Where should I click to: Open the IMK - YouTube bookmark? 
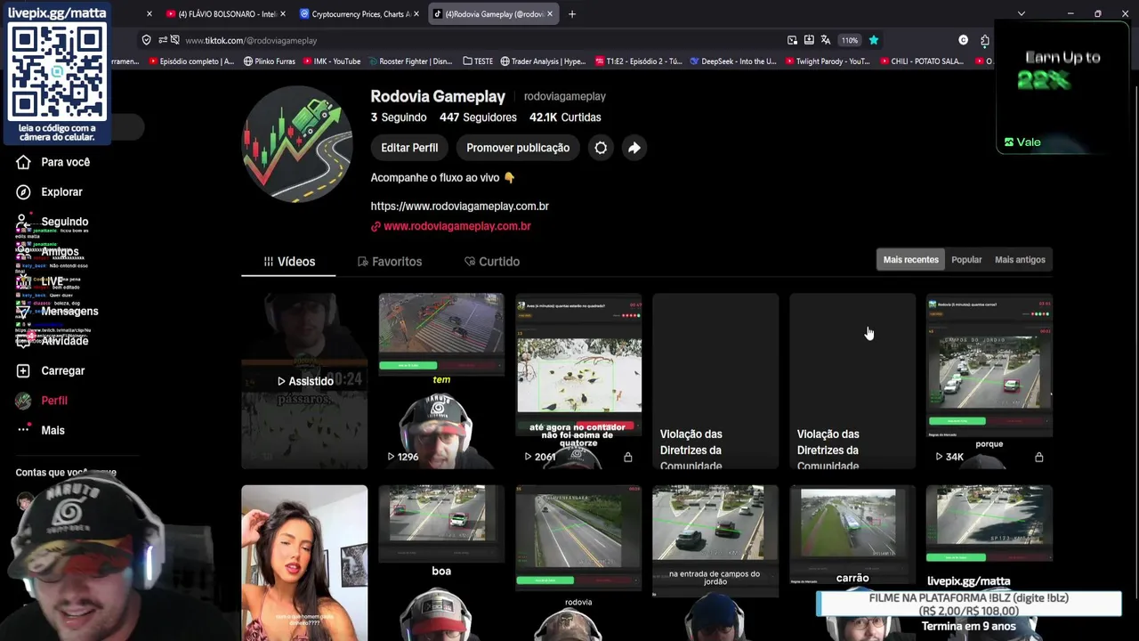331,61
